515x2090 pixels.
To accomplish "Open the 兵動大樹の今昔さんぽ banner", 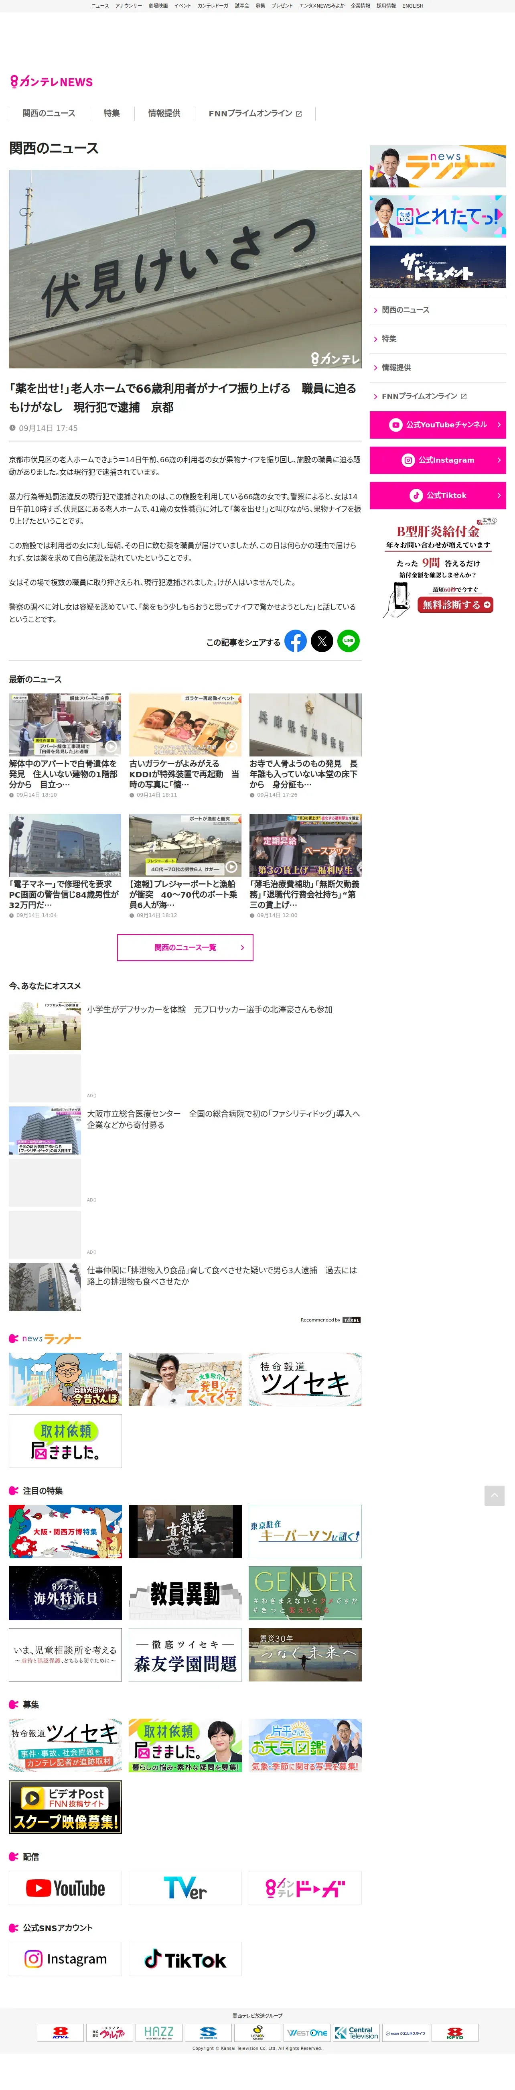I will point(65,1379).
